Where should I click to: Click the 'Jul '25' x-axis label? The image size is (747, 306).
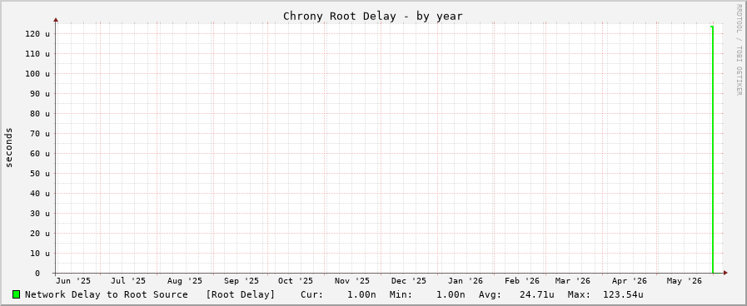click(x=128, y=281)
